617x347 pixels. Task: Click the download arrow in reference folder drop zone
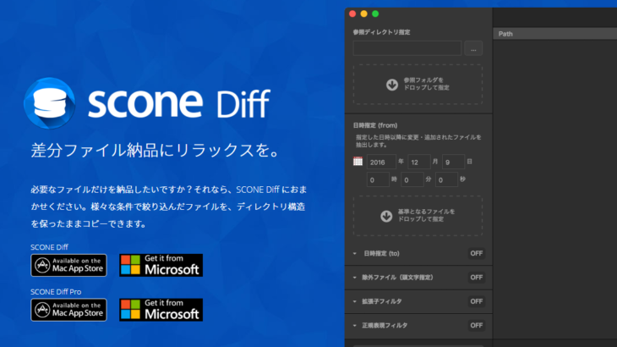(x=391, y=85)
